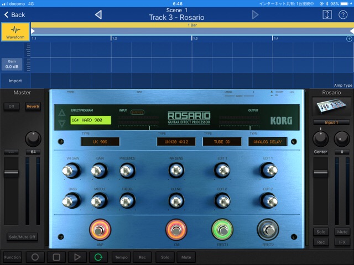Switch to the previous track with left triangle
The image size is (354, 265).
click(x=98, y=15)
